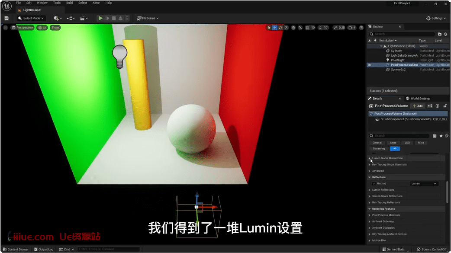Viewport: 451px width, 253px height.
Task: Click the lock icon in the Details panel
Action: coord(445,106)
